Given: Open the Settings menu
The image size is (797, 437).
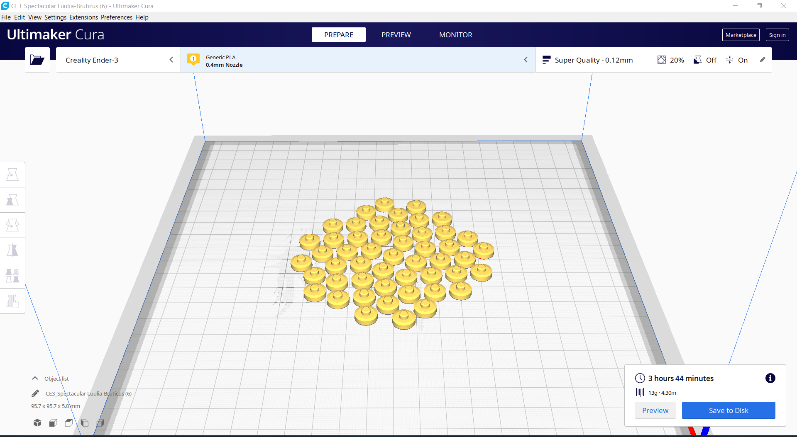Looking at the screenshot, I should tap(55, 17).
